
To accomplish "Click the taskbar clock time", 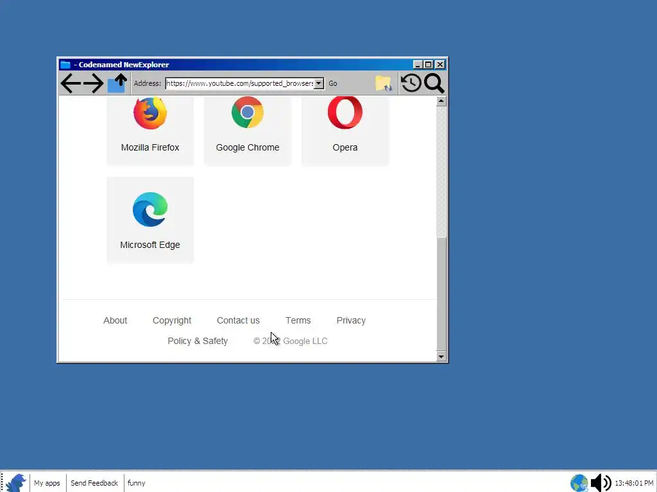I will click(634, 483).
